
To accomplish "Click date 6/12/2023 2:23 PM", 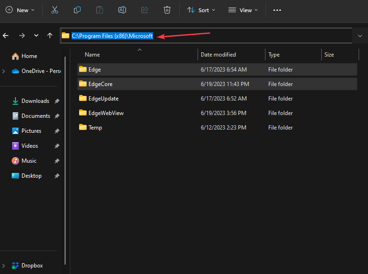I will 223,128.
